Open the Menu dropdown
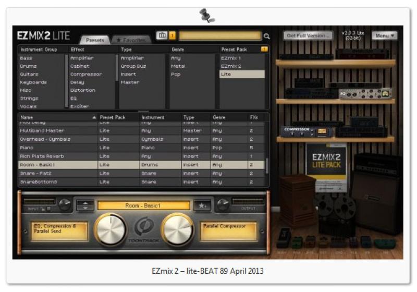 (385, 35)
